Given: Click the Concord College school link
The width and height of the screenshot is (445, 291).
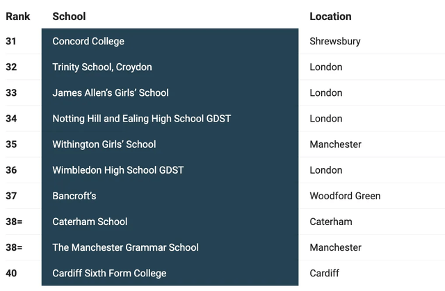Looking at the screenshot, I should pos(88,42).
